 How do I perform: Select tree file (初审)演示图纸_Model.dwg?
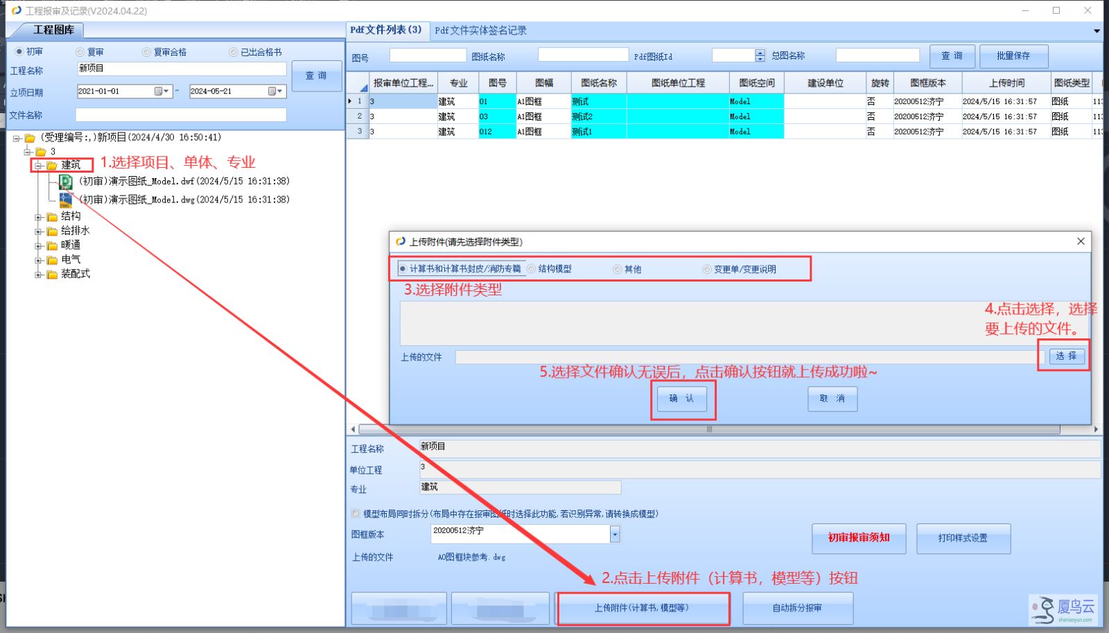click(x=184, y=200)
